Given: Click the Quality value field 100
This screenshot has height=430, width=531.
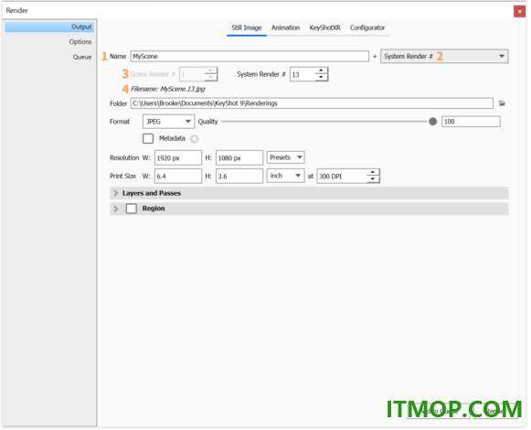Looking at the screenshot, I should 471,122.
